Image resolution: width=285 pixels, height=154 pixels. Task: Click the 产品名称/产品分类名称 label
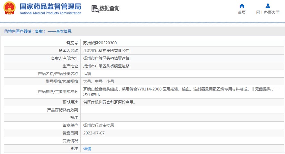pos(58,73)
